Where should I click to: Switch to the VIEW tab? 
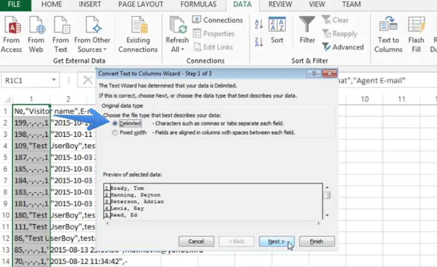coord(317,5)
